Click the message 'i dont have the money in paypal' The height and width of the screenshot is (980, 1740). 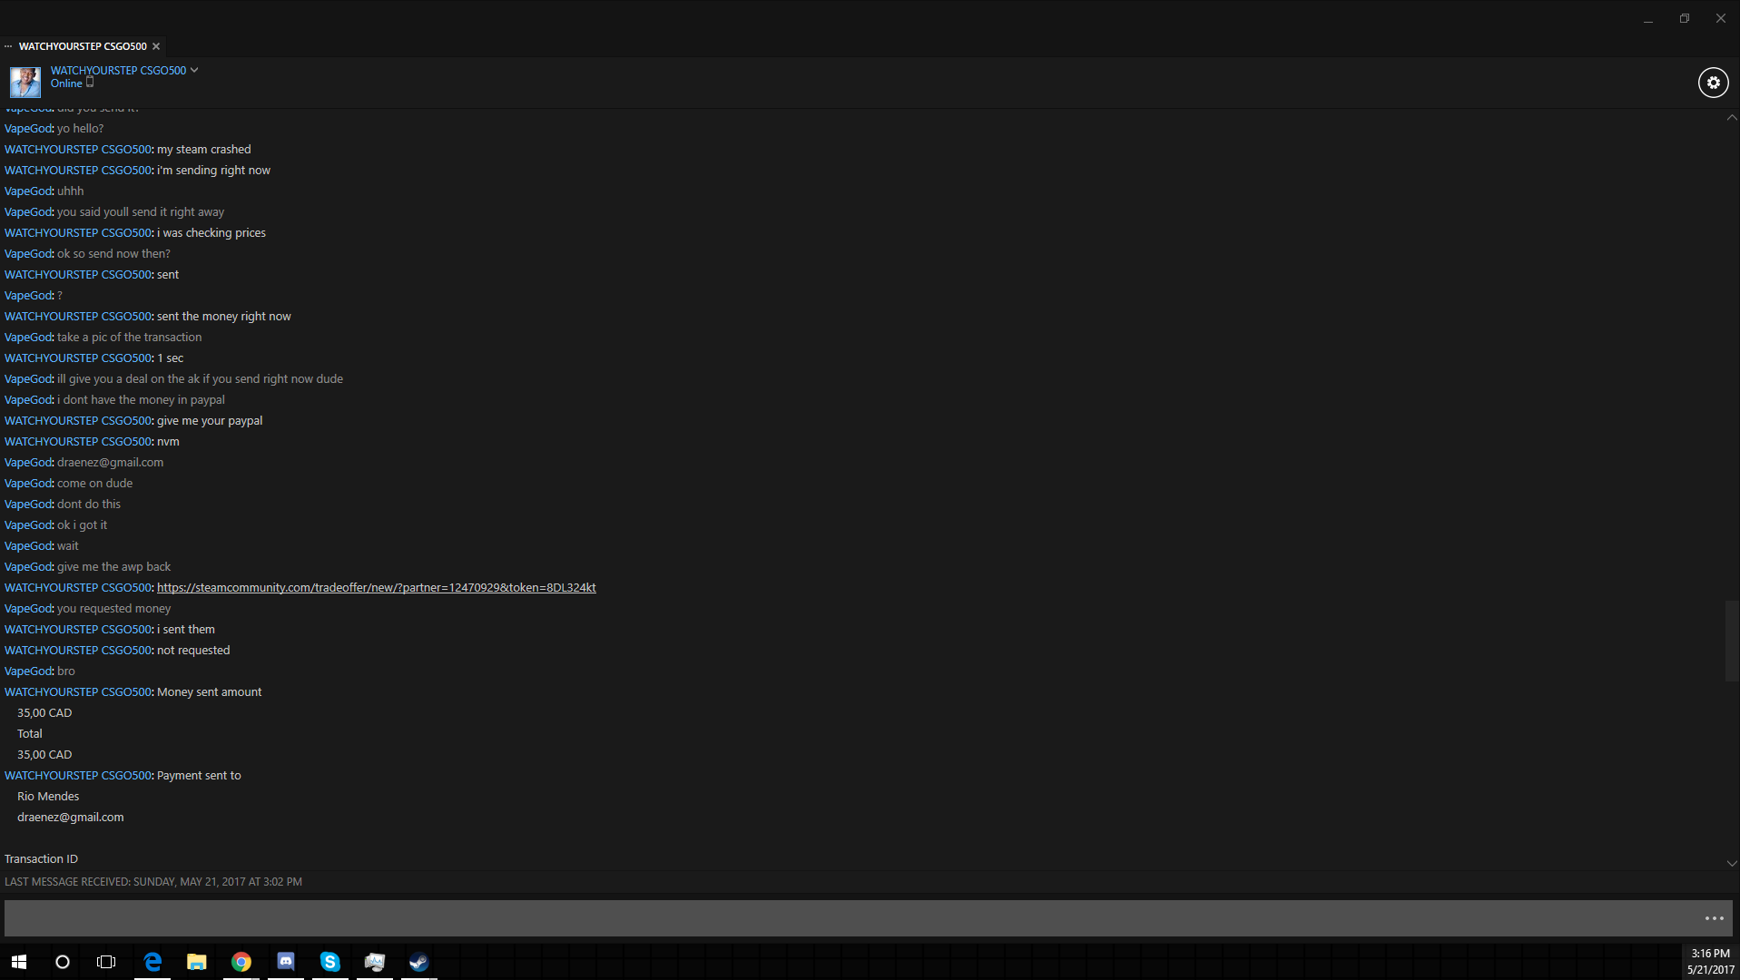(141, 400)
